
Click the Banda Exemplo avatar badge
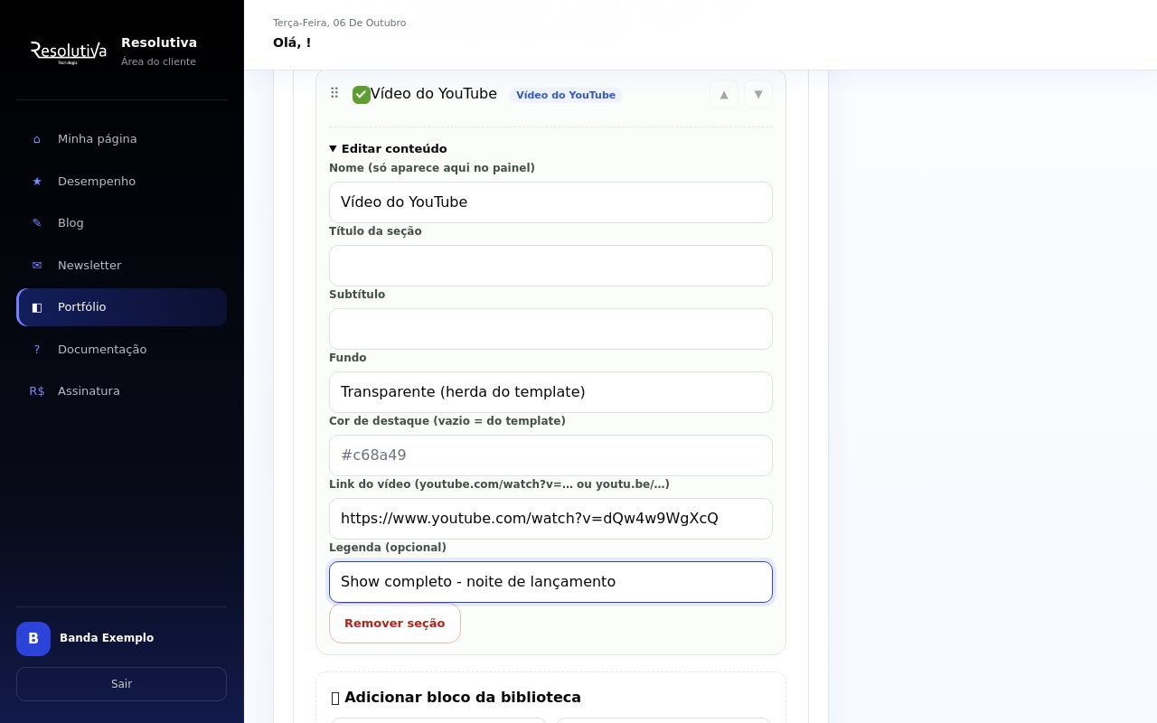tap(33, 639)
